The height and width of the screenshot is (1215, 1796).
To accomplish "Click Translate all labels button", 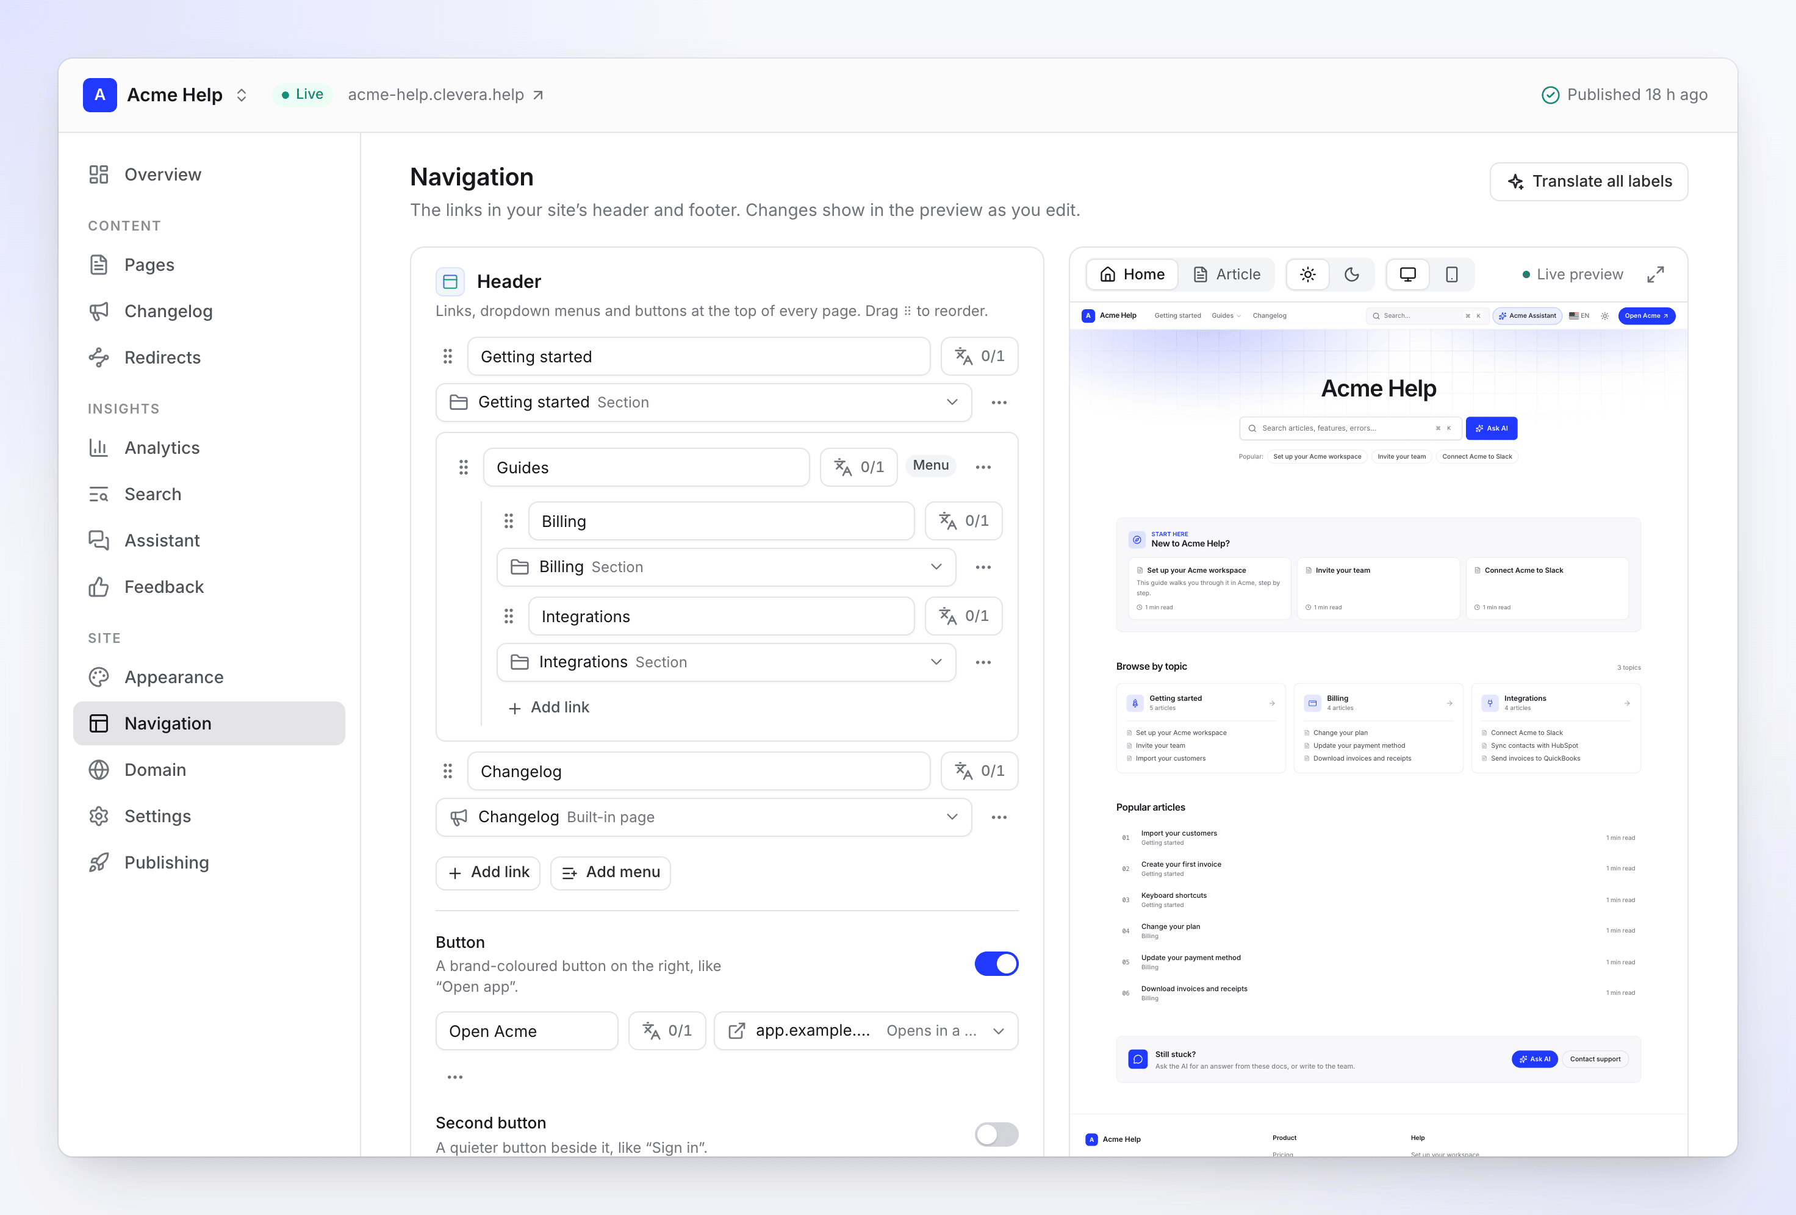I will coord(1589,182).
